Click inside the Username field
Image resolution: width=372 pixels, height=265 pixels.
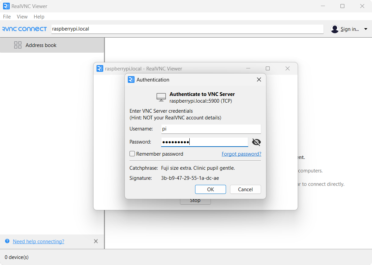point(211,129)
